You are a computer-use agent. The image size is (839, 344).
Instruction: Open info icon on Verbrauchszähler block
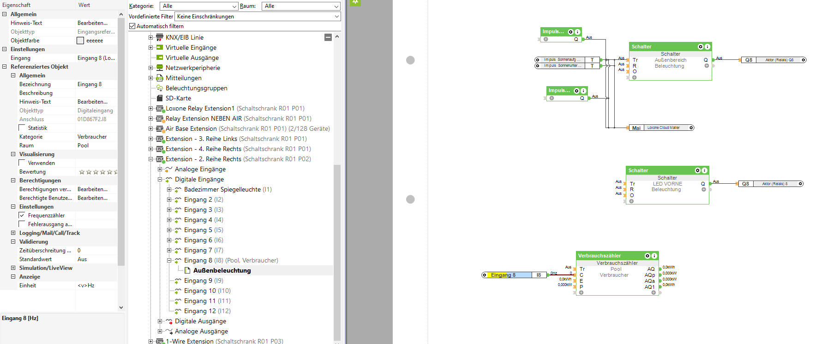pos(654,256)
